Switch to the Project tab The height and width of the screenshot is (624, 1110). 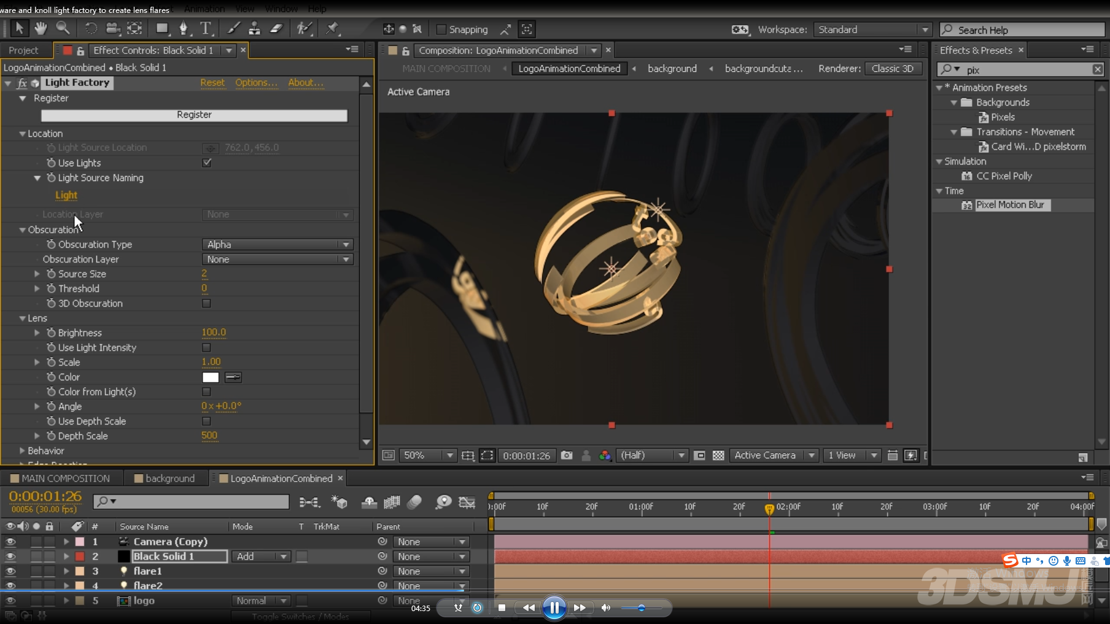click(x=23, y=50)
